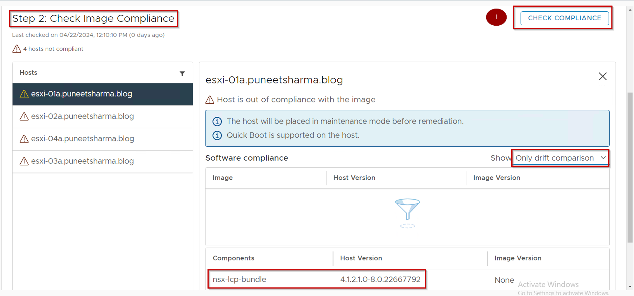
Task: Click the Image column header
Action: 223,178
